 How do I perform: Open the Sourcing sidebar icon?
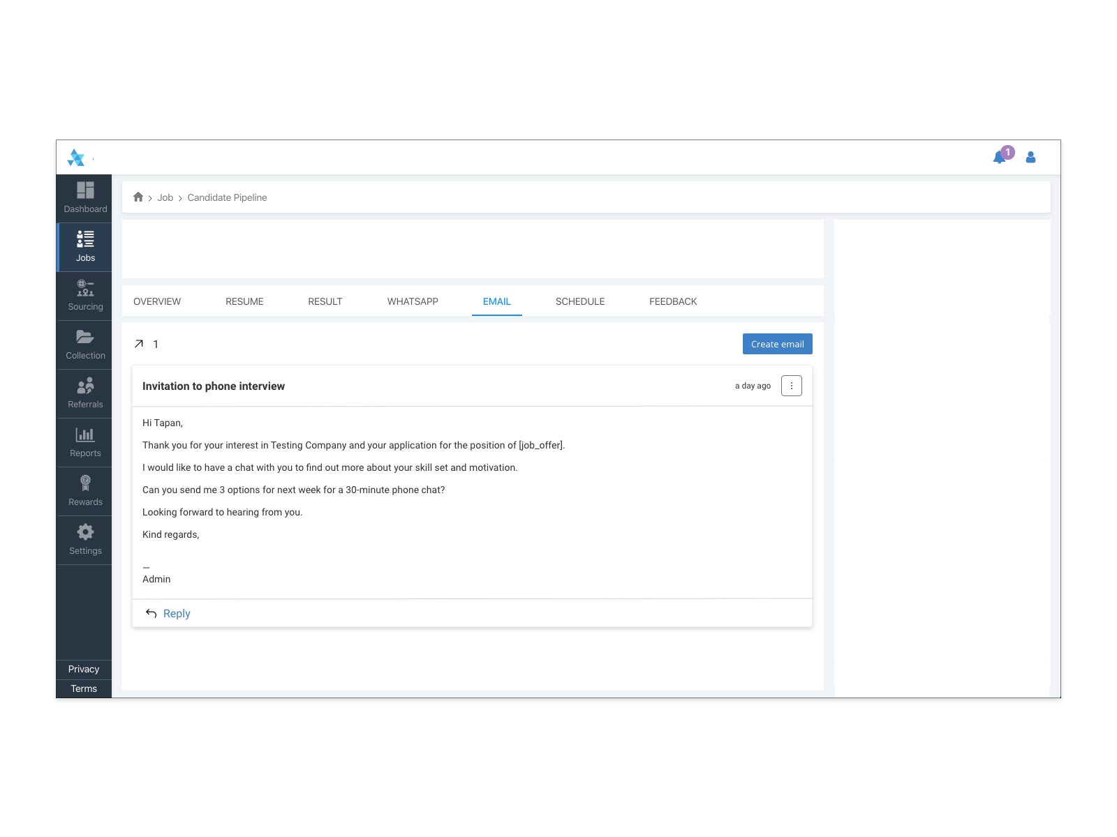click(85, 288)
